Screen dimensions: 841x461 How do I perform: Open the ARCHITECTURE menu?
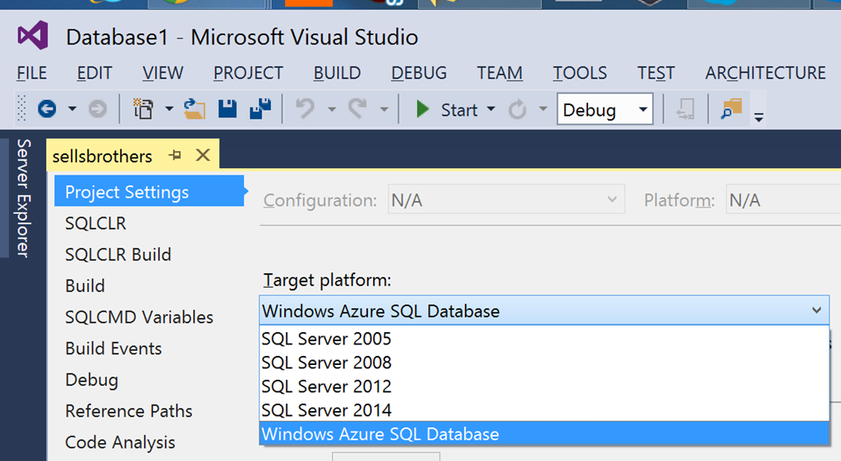click(765, 73)
